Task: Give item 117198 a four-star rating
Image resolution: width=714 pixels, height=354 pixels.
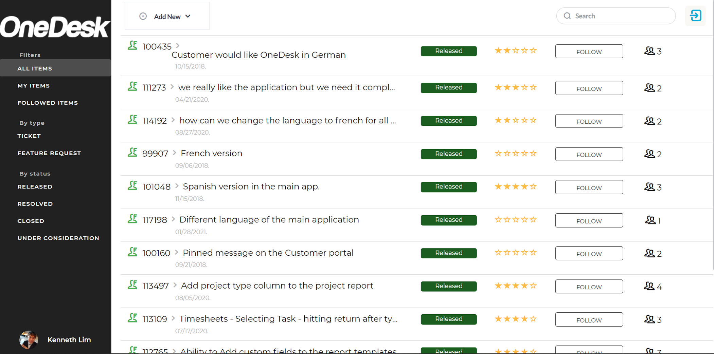Action: coord(524,220)
